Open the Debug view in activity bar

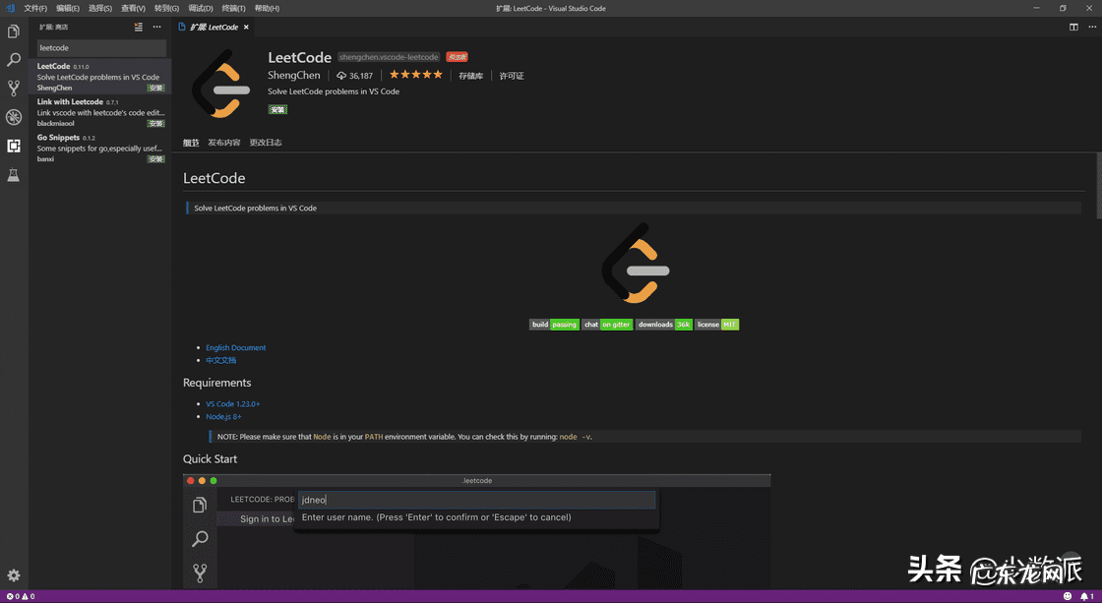14,117
